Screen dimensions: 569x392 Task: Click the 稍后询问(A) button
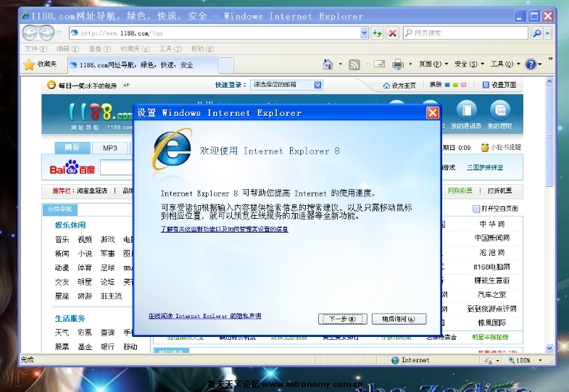[x=399, y=319]
